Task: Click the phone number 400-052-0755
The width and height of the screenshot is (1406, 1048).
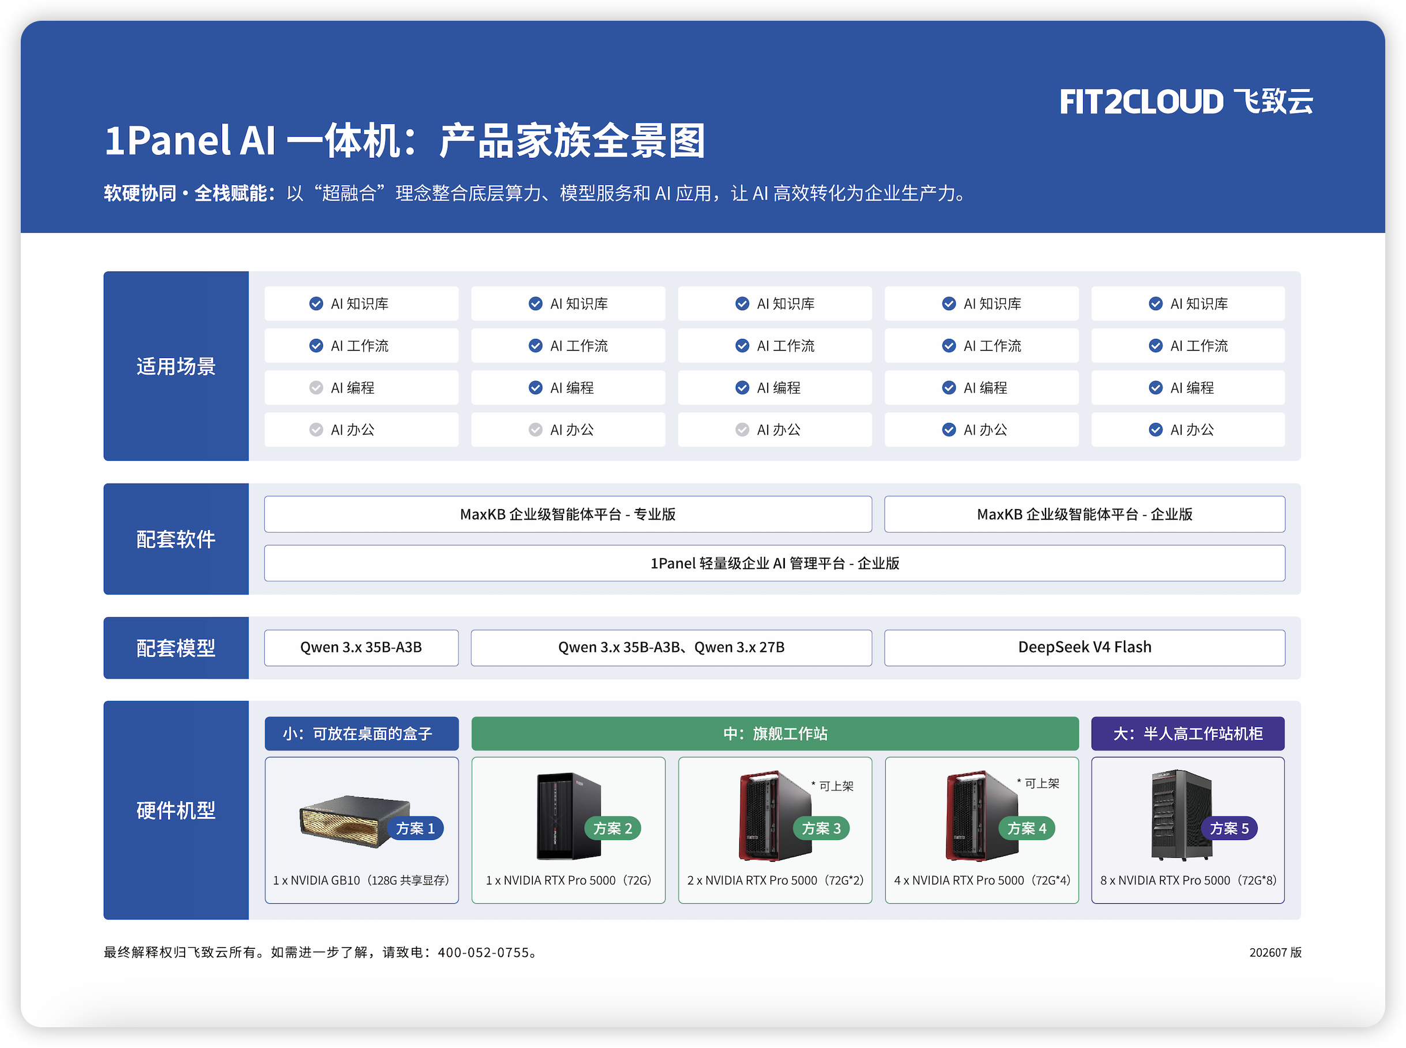Action: 483,952
